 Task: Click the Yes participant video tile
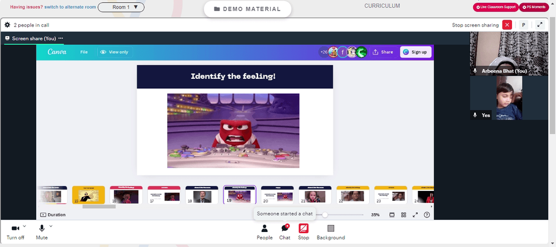(509, 98)
